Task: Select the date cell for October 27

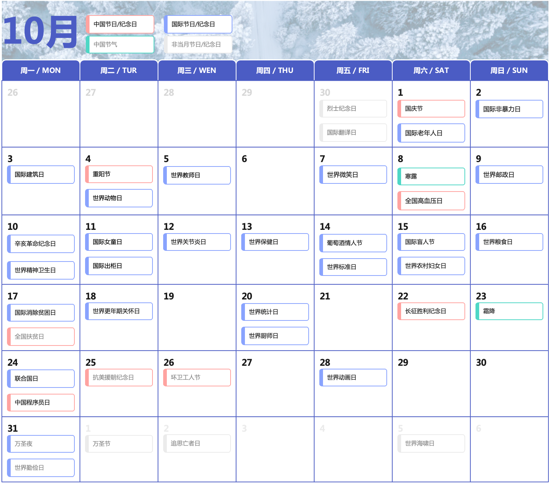Action: (x=275, y=384)
